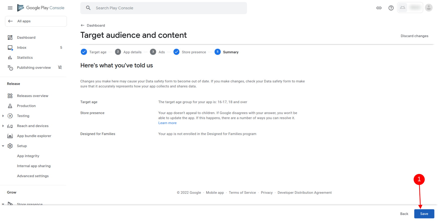Viewport: 438px width, 222px height.
Task: Click the Production release icon
Action: click(10, 106)
